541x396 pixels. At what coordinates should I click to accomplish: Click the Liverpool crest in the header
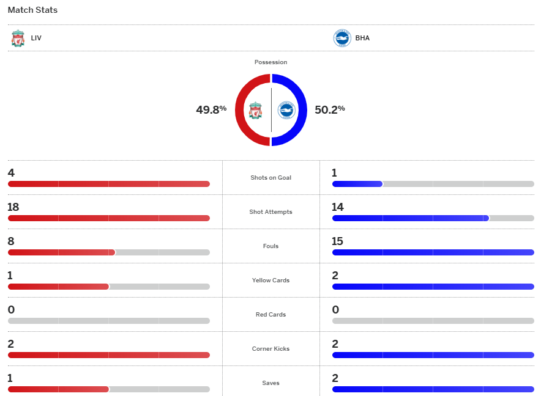(x=18, y=38)
